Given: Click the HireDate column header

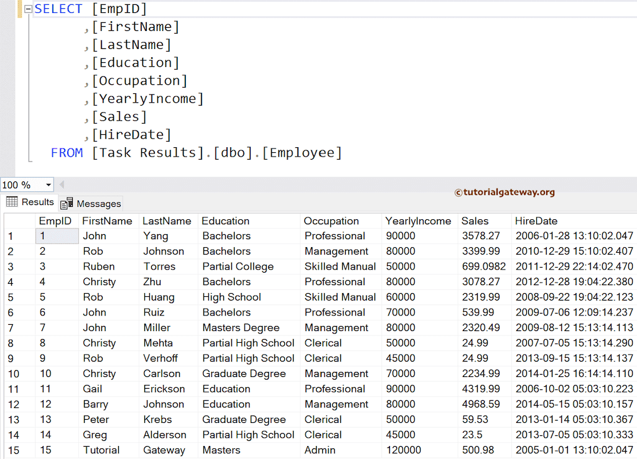Looking at the screenshot, I should click(536, 221).
